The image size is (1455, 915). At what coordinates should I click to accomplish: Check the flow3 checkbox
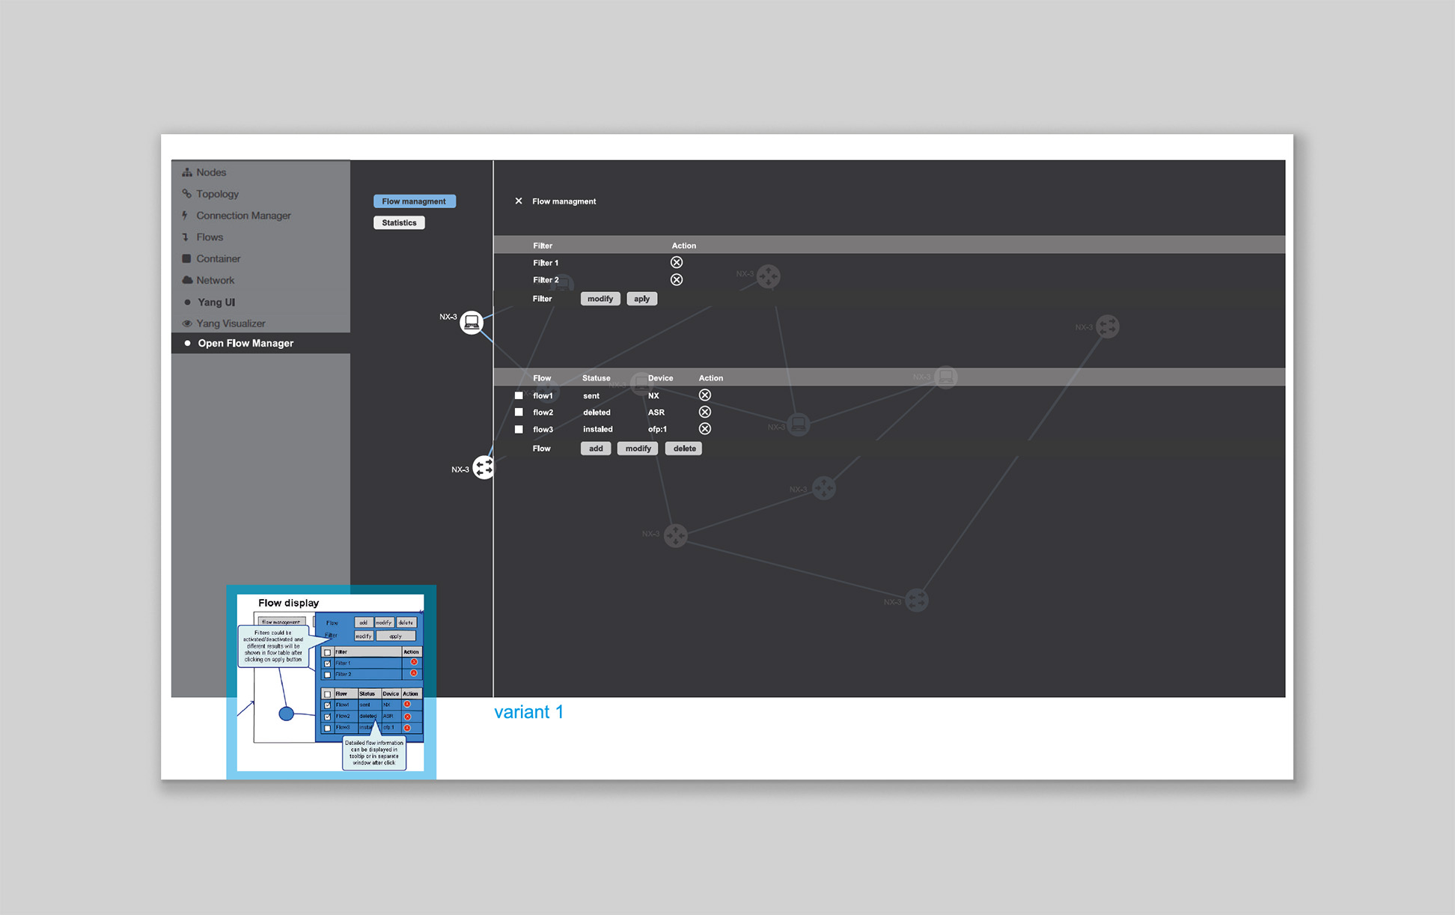pyautogui.click(x=519, y=429)
